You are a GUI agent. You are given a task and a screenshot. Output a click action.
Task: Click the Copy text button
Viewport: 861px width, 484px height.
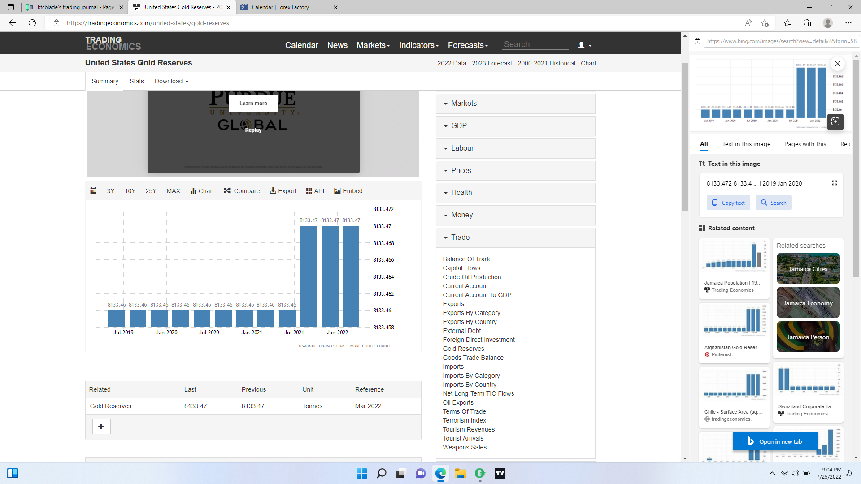coord(728,203)
